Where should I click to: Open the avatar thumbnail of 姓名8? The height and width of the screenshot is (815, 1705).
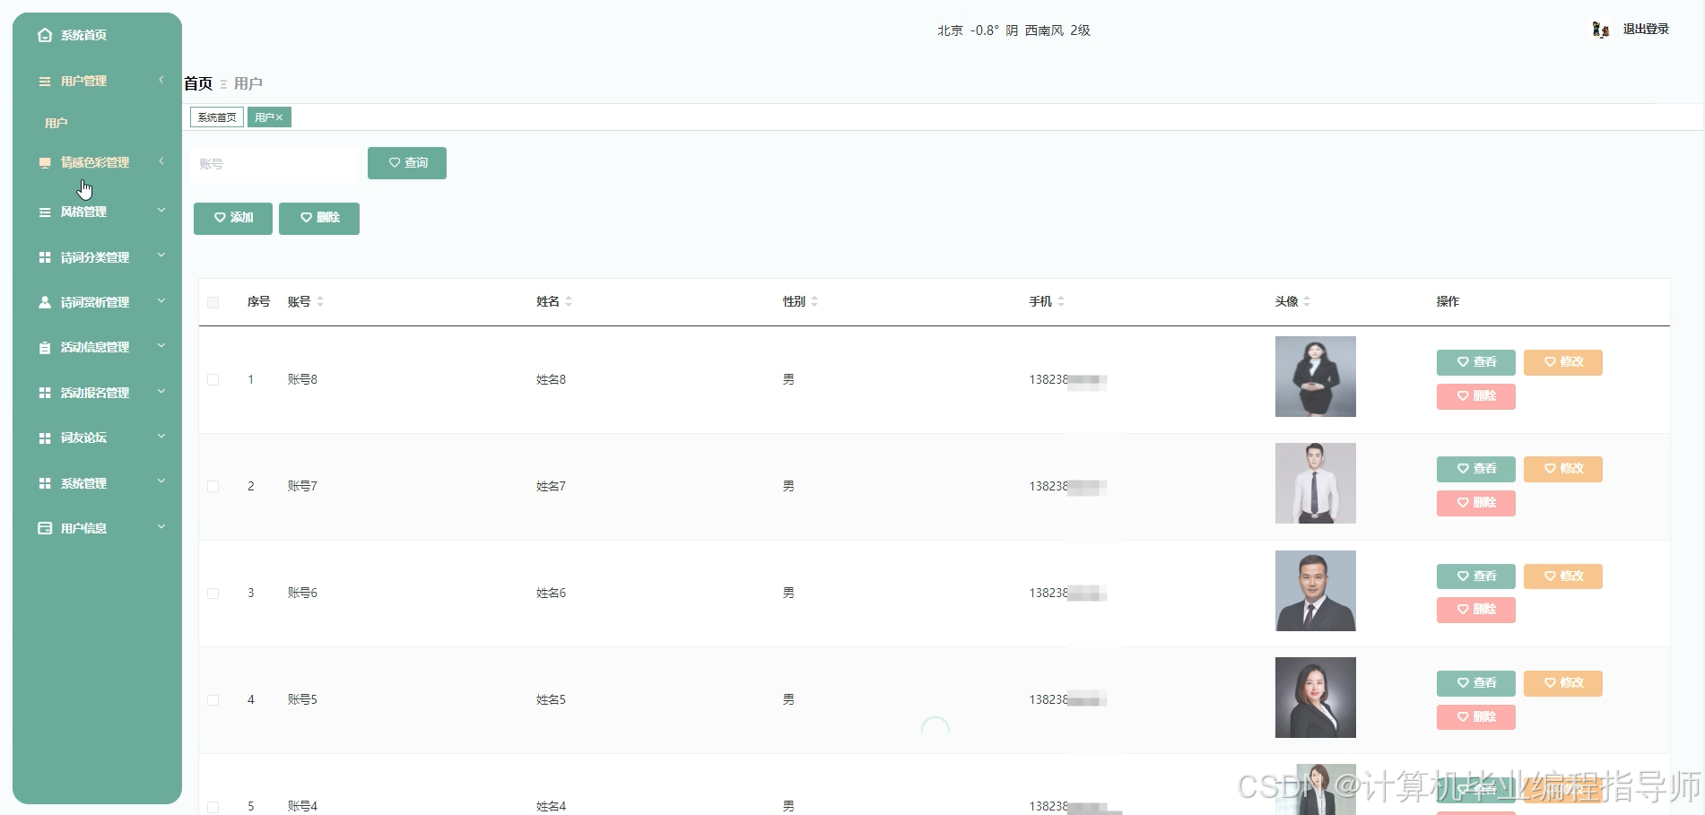tap(1316, 377)
